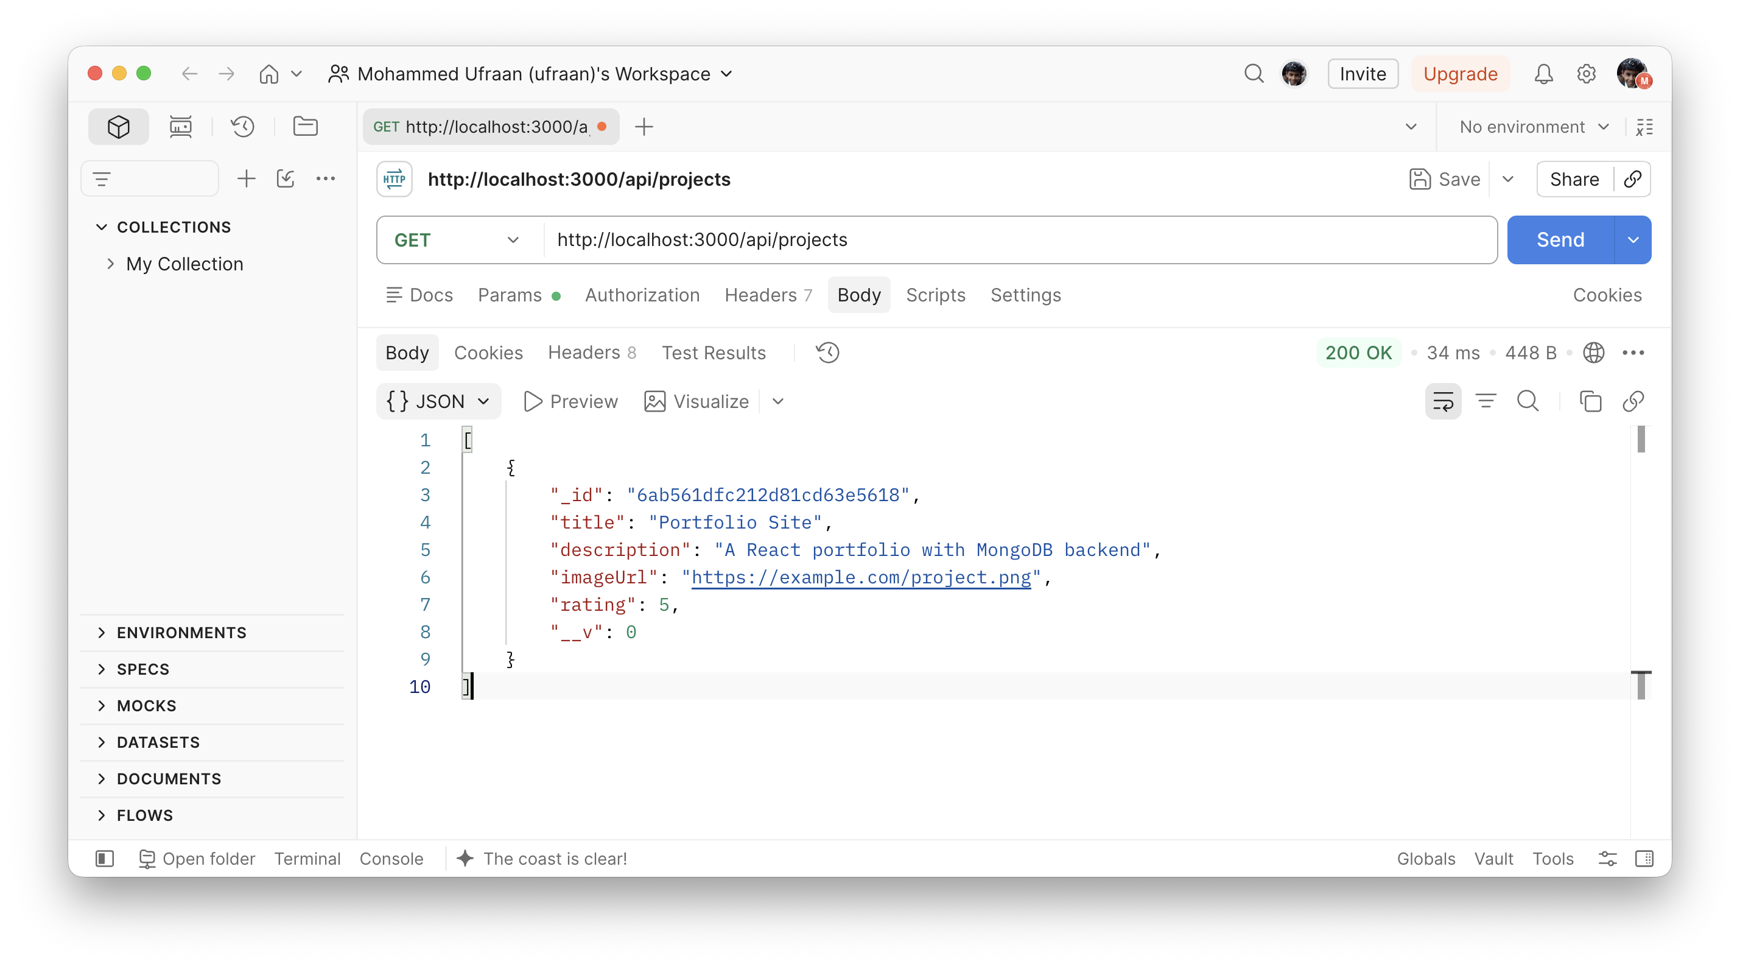Open the notifications bell
This screenshot has height=967, width=1740.
tap(1543, 73)
